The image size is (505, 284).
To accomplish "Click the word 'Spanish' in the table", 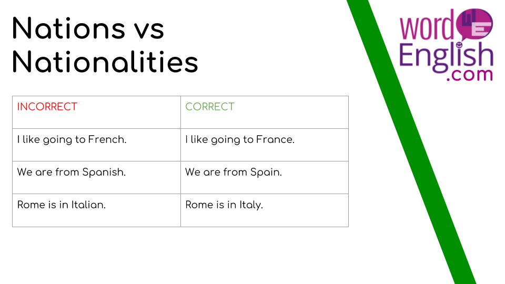I will tap(103, 173).
